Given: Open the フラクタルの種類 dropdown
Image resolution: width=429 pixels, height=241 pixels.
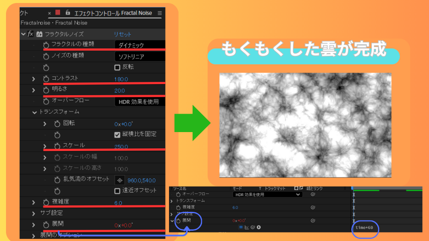Looking at the screenshot, I should click(139, 45).
